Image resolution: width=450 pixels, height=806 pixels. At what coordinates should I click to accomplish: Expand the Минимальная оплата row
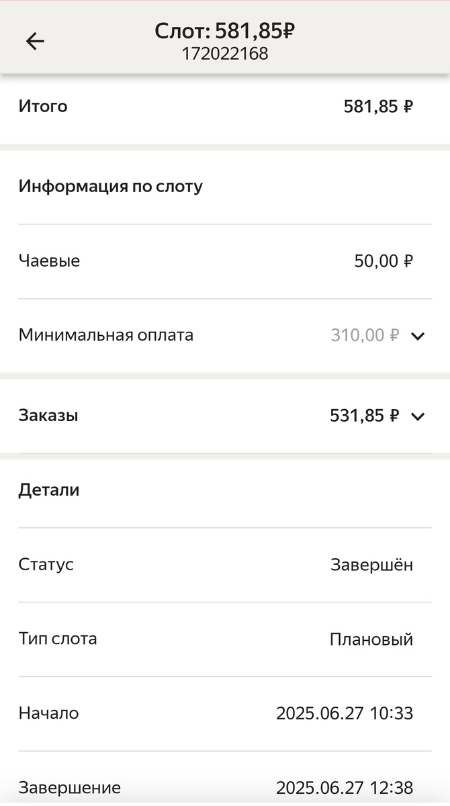[417, 335]
